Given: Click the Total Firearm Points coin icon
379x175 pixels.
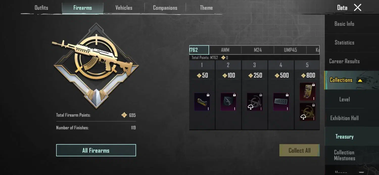Looking at the screenshot, I should click(124, 115).
